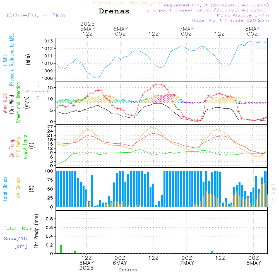Select the dewpt Temp legend label
Viewport: 279px width, 279px height.
tap(25, 147)
